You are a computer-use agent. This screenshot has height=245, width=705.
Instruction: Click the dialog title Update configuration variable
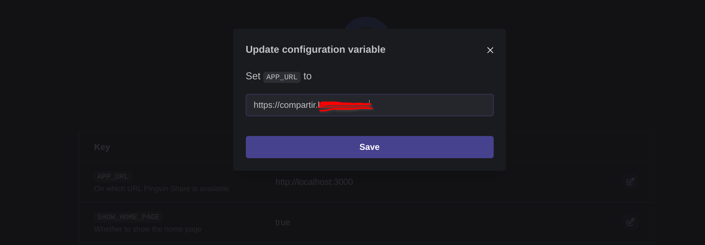(x=315, y=50)
